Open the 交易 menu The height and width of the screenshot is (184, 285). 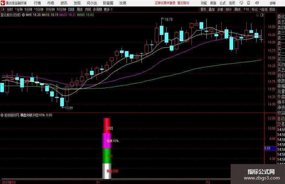123,3
